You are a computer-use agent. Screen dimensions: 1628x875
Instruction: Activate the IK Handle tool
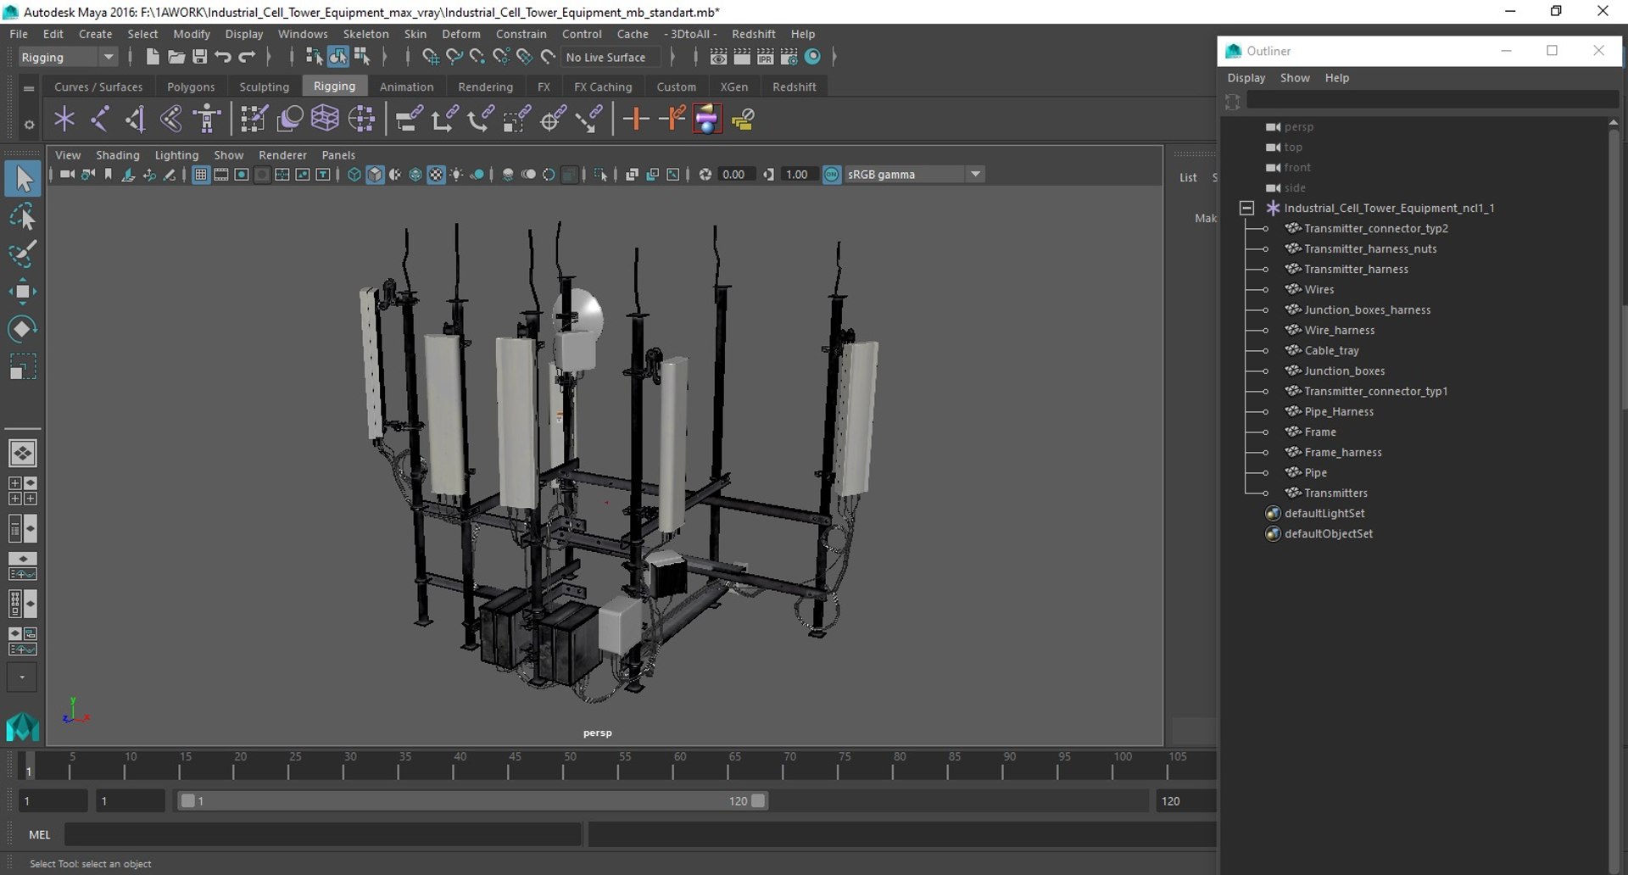[136, 119]
